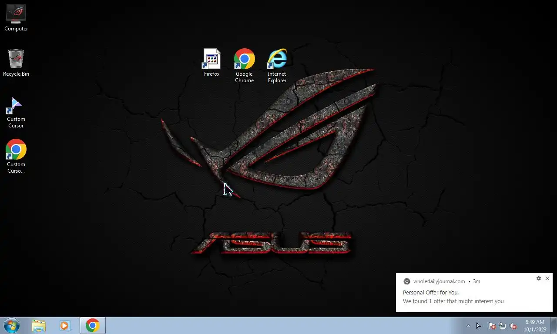
Task: Open the network status tray icon
Action: pos(503,326)
